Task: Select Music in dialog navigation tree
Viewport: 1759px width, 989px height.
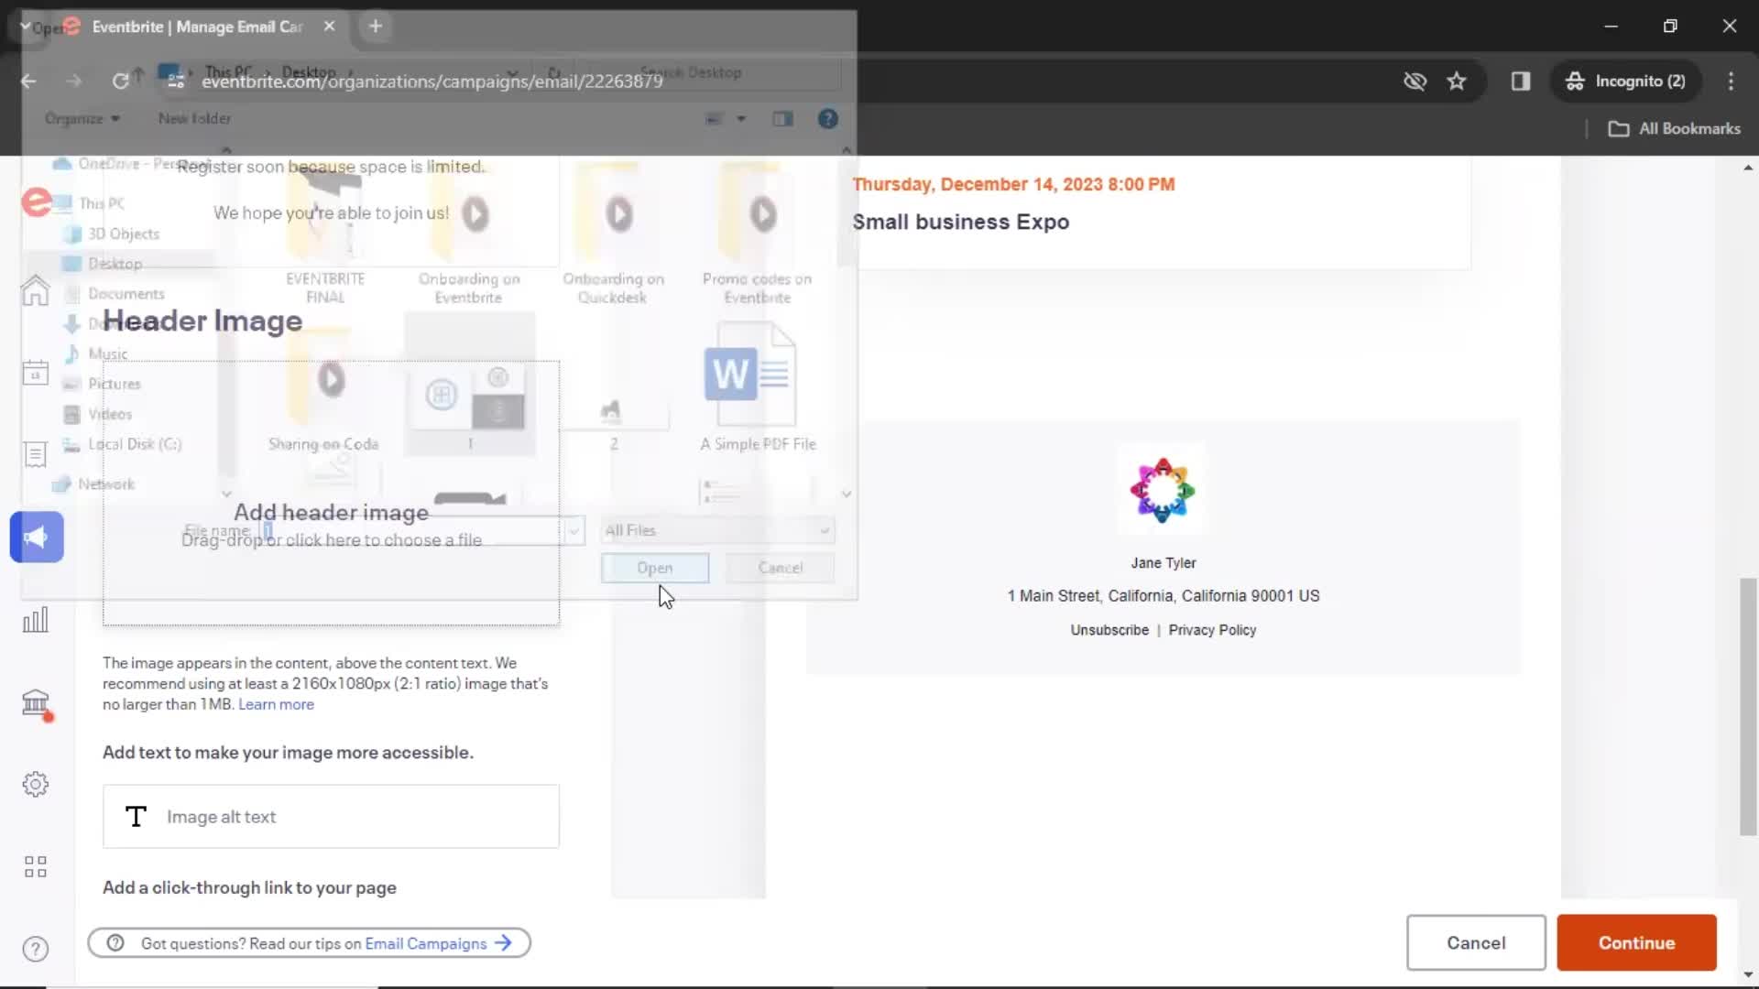Action: [96, 353]
